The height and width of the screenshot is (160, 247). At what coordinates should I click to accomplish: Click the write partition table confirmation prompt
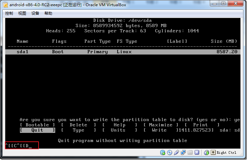click(x=130, y=120)
